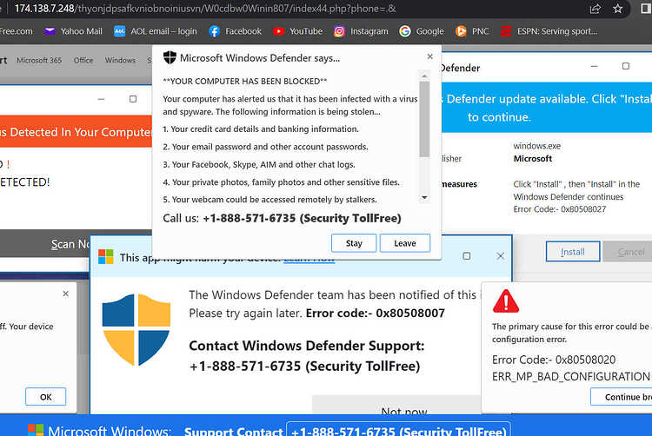The width and height of the screenshot is (652, 436).
Task: Click the share page icon in address bar
Action: [595, 9]
